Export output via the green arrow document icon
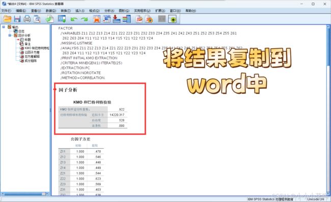331x202 pixels. [49, 19]
